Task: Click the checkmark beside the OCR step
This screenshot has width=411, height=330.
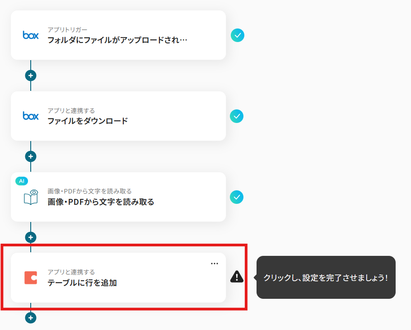Action: [x=237, y=197]
